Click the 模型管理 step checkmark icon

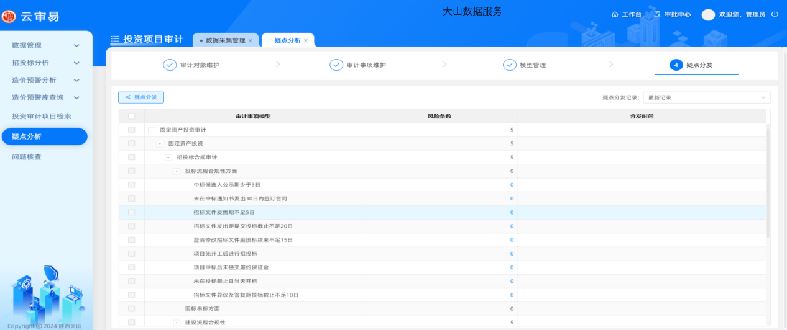[510, 65]
